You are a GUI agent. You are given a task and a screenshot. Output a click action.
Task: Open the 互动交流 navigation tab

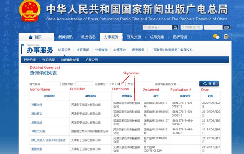[134, 37]
